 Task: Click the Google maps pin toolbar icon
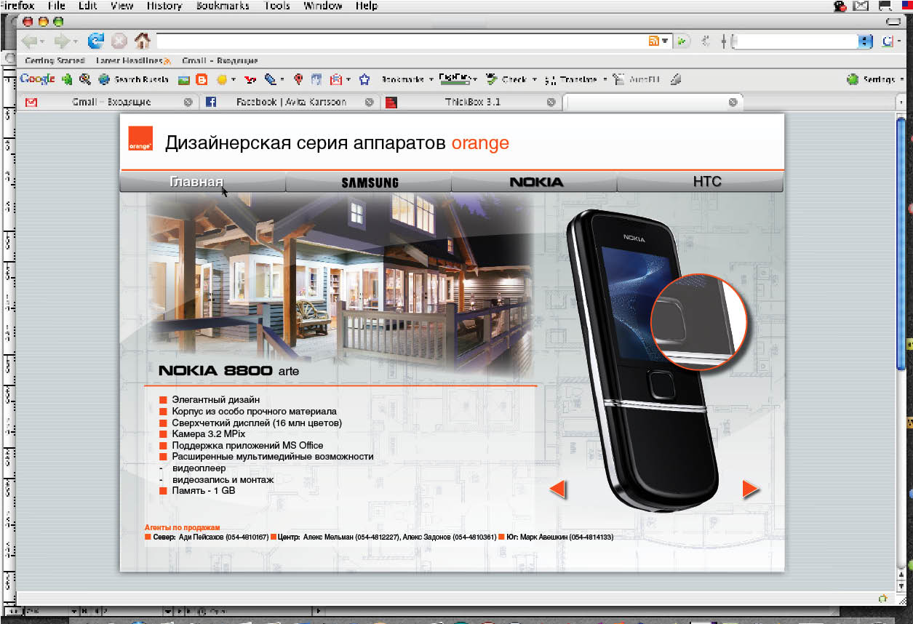298,80
